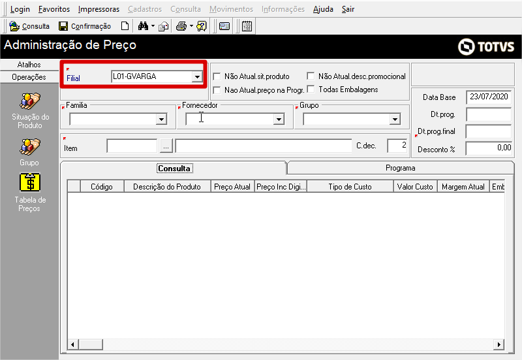The width and height of the screenshot is (522, 360).
Task: Enable Não Atual.sit.produto checkbox
Action: [217, 76]
